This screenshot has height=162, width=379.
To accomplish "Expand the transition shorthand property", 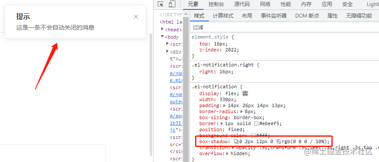I will (233, 147).
